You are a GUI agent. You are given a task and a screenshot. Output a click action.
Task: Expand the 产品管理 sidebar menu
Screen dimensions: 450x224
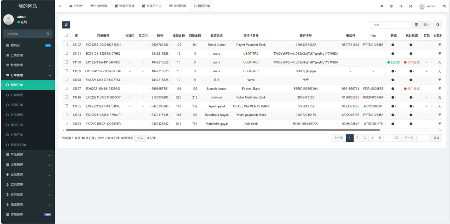click(27, 155)
